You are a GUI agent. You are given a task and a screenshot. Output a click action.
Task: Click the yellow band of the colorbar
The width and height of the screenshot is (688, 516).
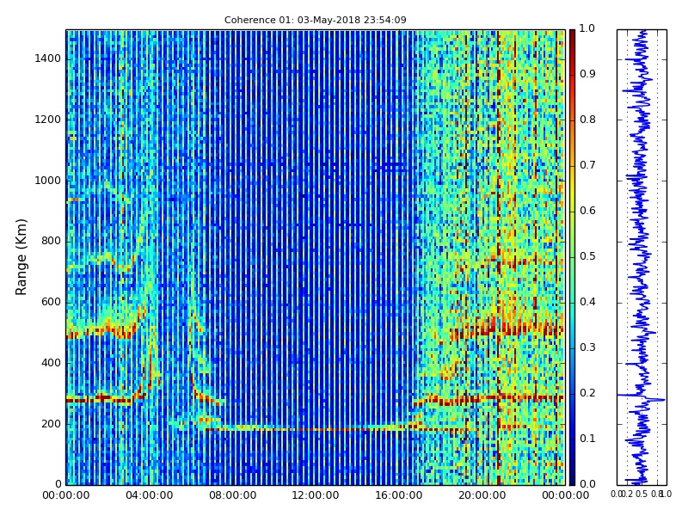[x=572, y=189]
